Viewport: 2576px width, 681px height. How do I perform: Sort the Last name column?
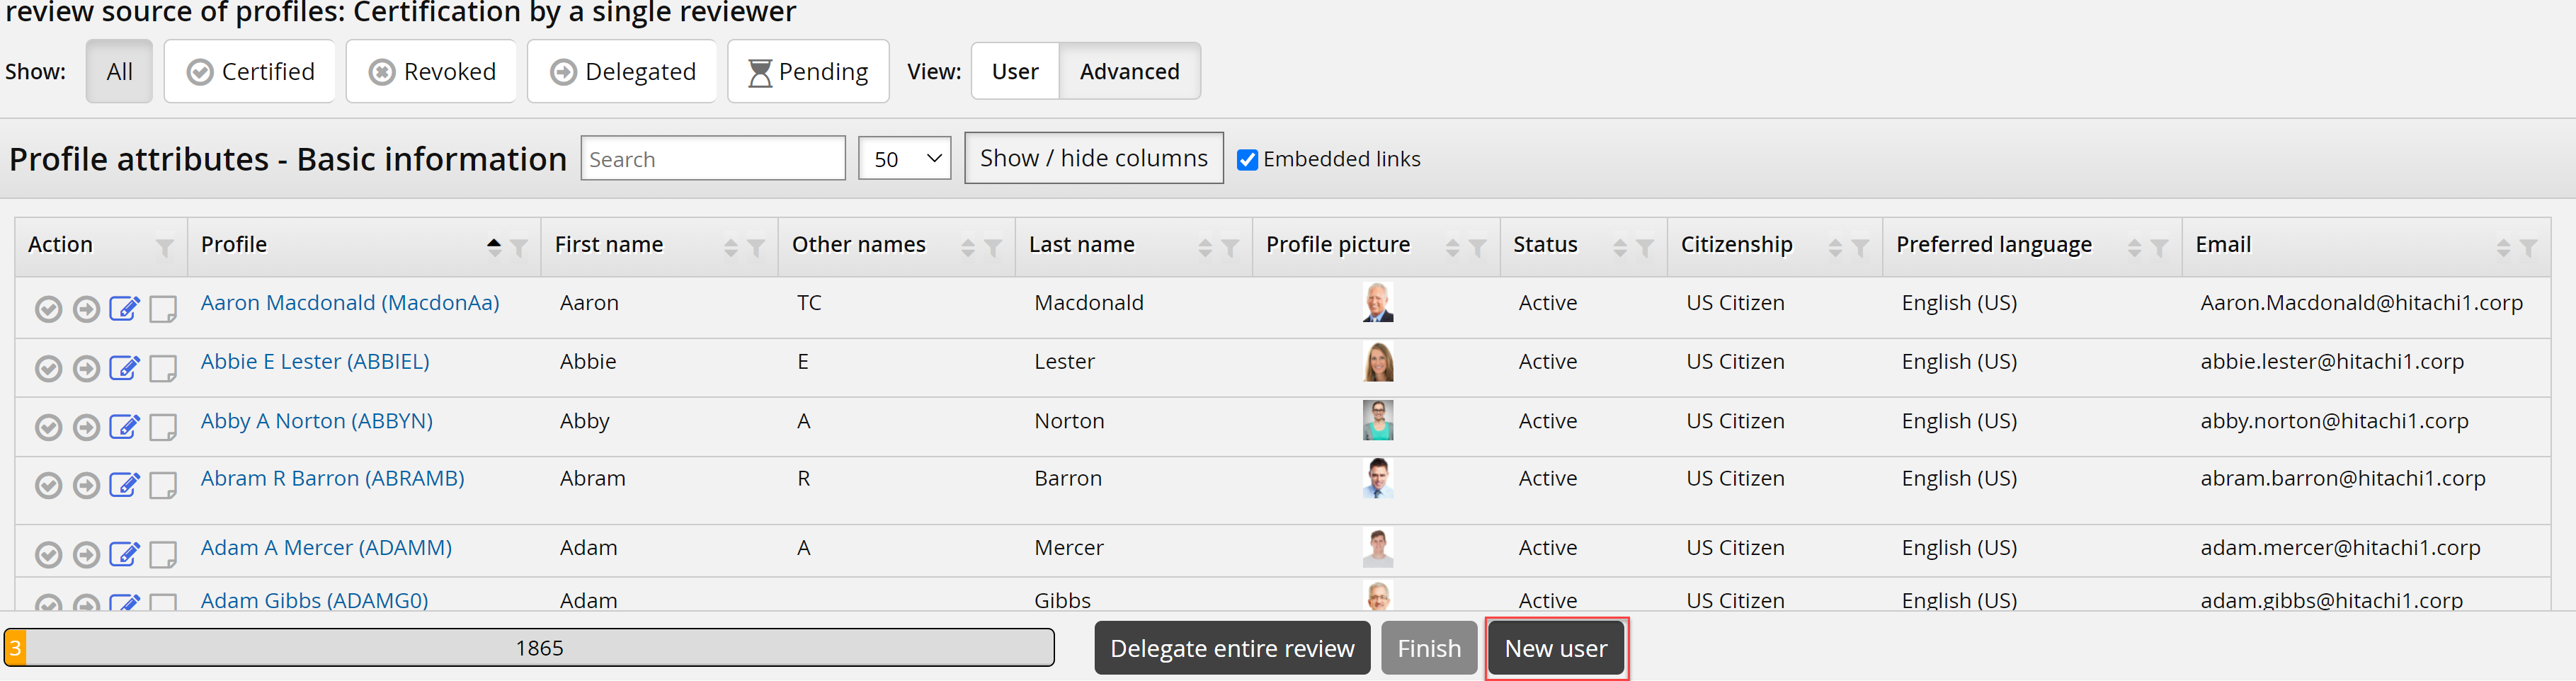tap(1206, 247)
